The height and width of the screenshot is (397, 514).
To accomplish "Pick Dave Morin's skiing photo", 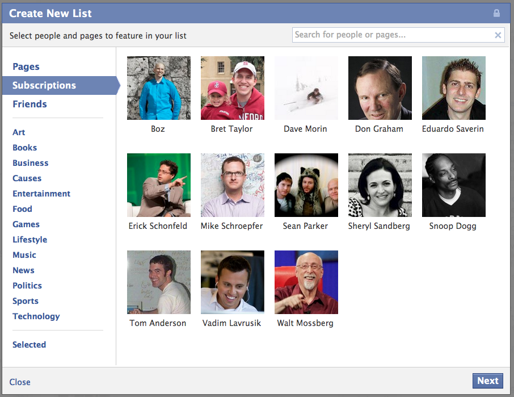I will click(306, 88).
